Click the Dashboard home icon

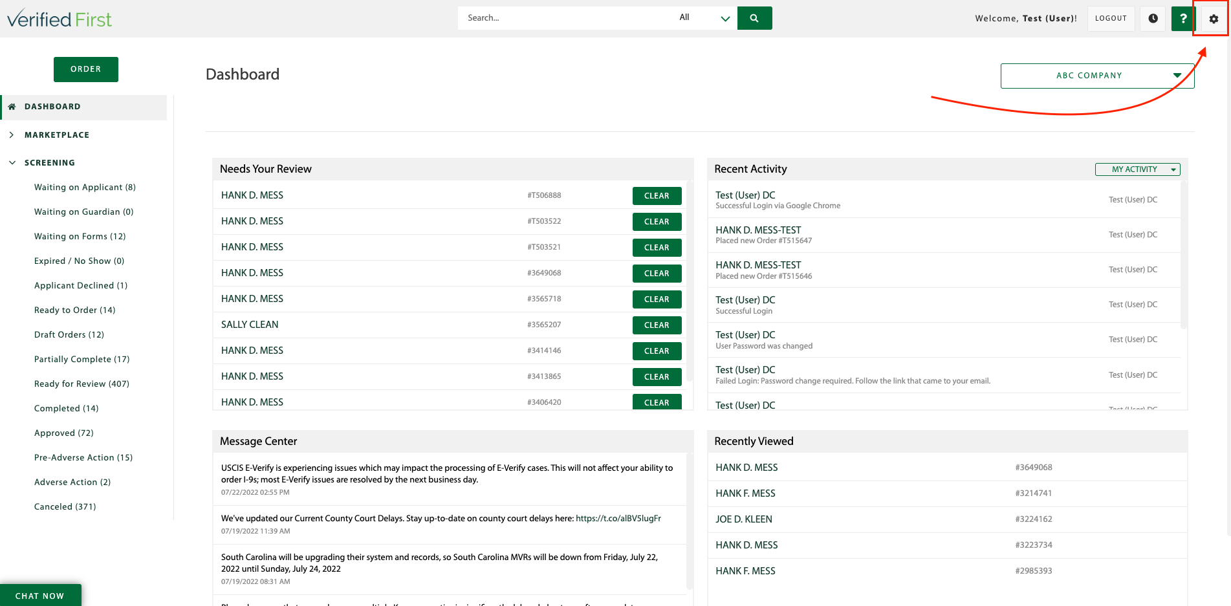(12, 107)
